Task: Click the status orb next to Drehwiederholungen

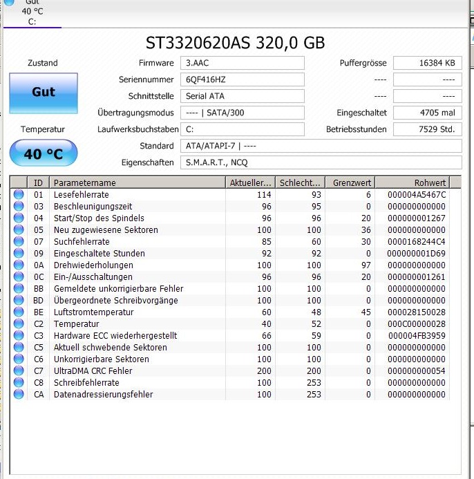Action: (x=19, y=265)
